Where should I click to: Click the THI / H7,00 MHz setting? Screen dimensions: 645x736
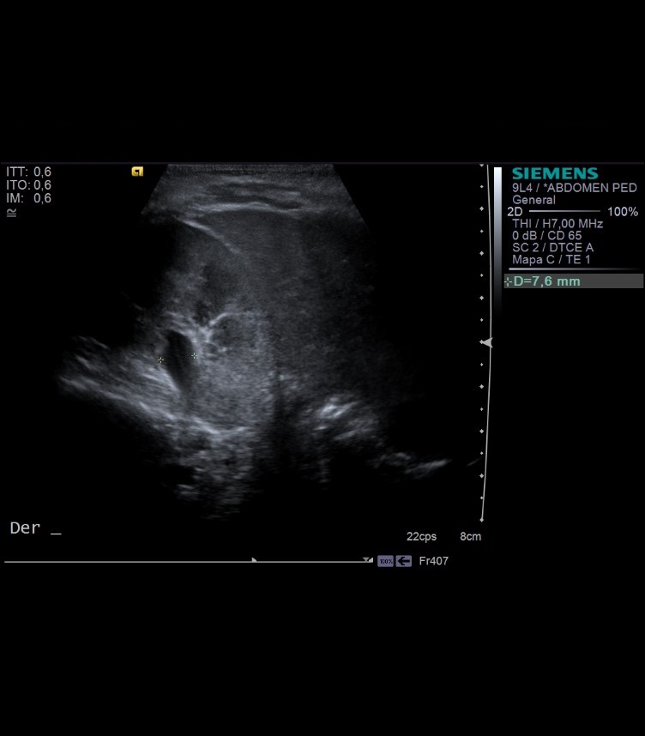[x=558, y=224]
